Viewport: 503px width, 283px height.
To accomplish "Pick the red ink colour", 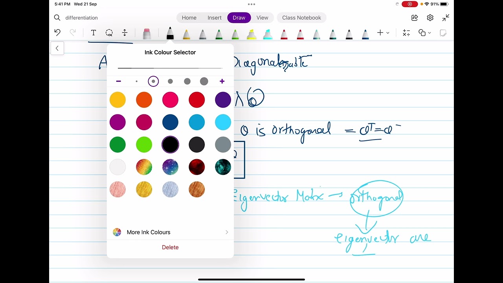I will tap(196, 100).
